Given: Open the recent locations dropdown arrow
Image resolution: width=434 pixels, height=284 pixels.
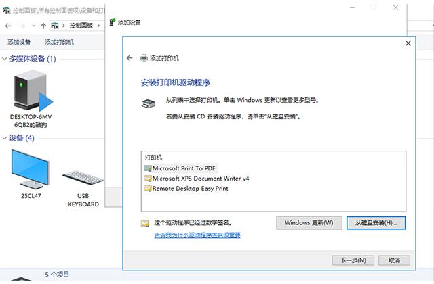Looking at the screenshot, I should pyautogui.click(x=33, y=26).
